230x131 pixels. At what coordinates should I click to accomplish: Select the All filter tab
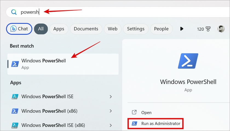coord(41,29)
